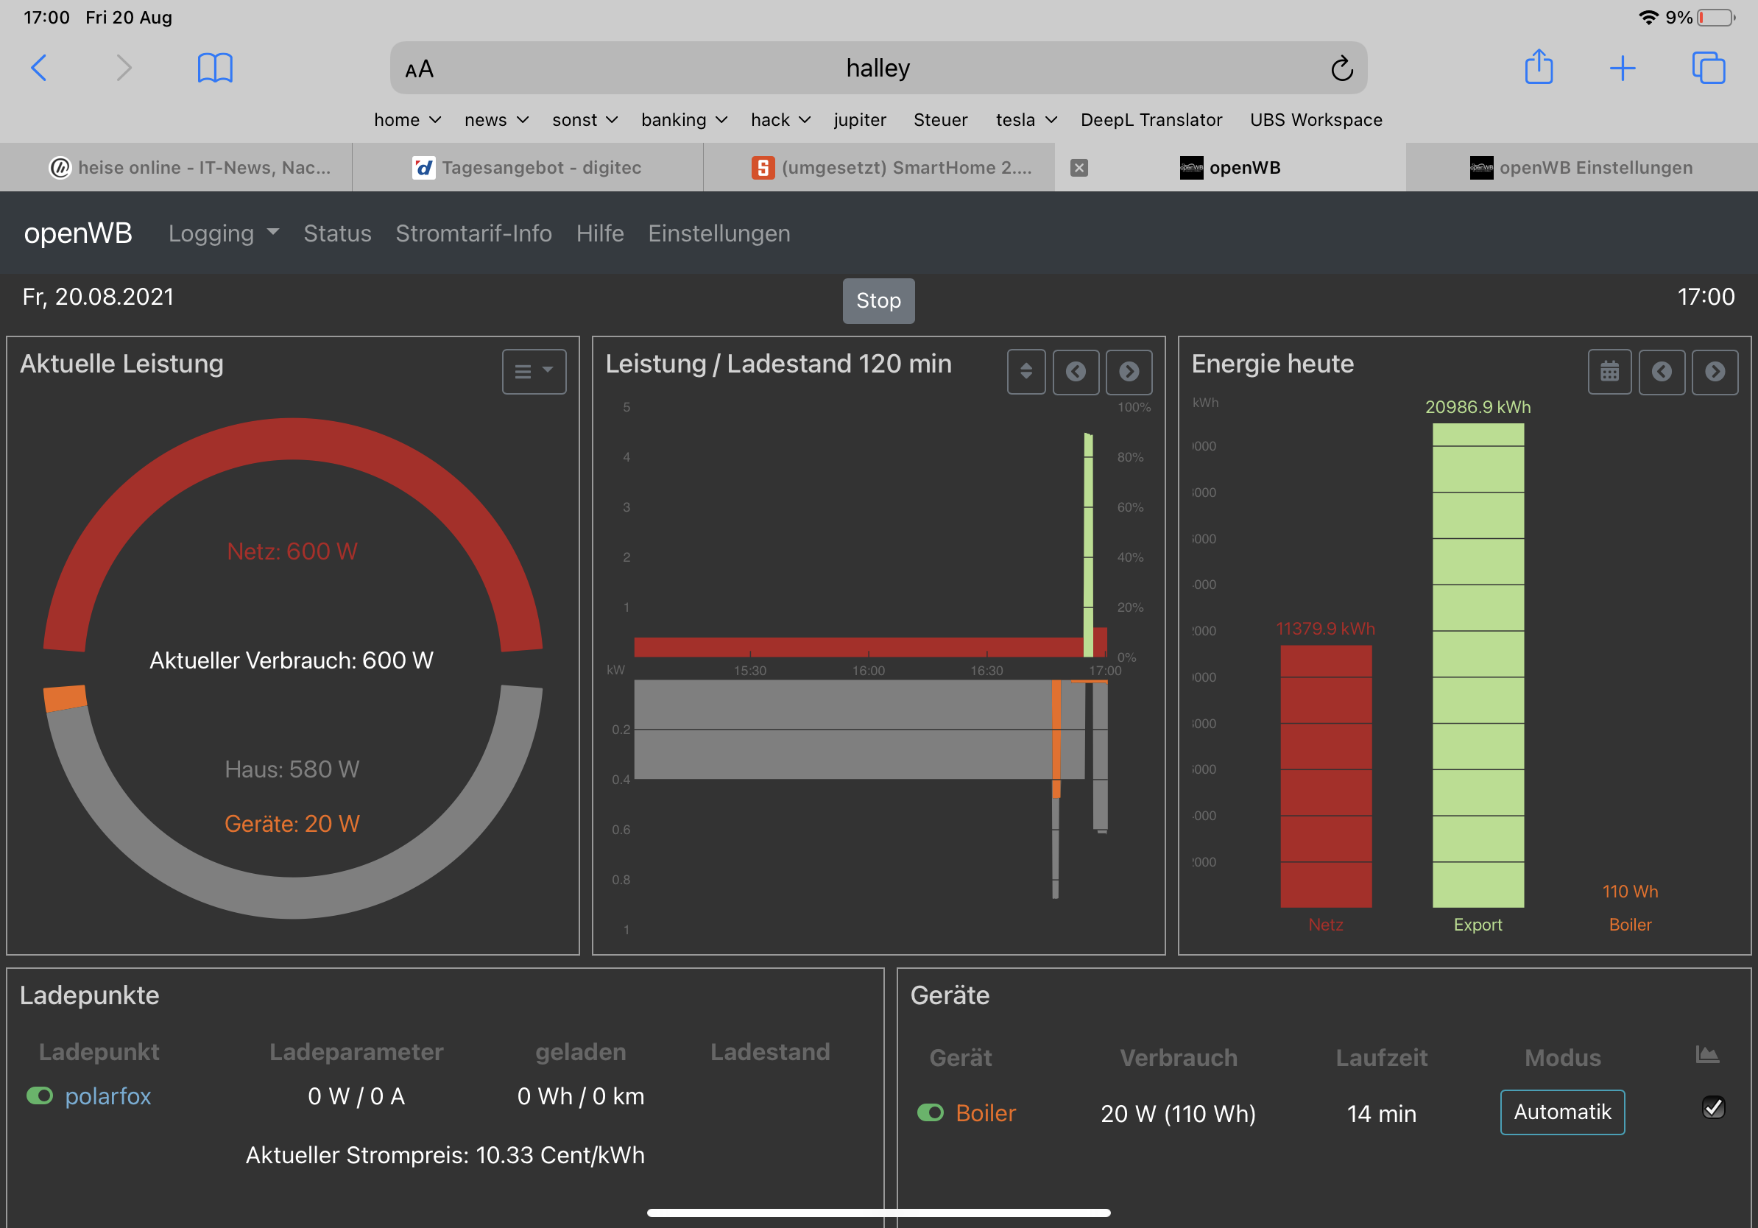Viewport: 1758px width, 1228px height.
Task: Open the Logging dropdown menu
Action: (223, 233)
